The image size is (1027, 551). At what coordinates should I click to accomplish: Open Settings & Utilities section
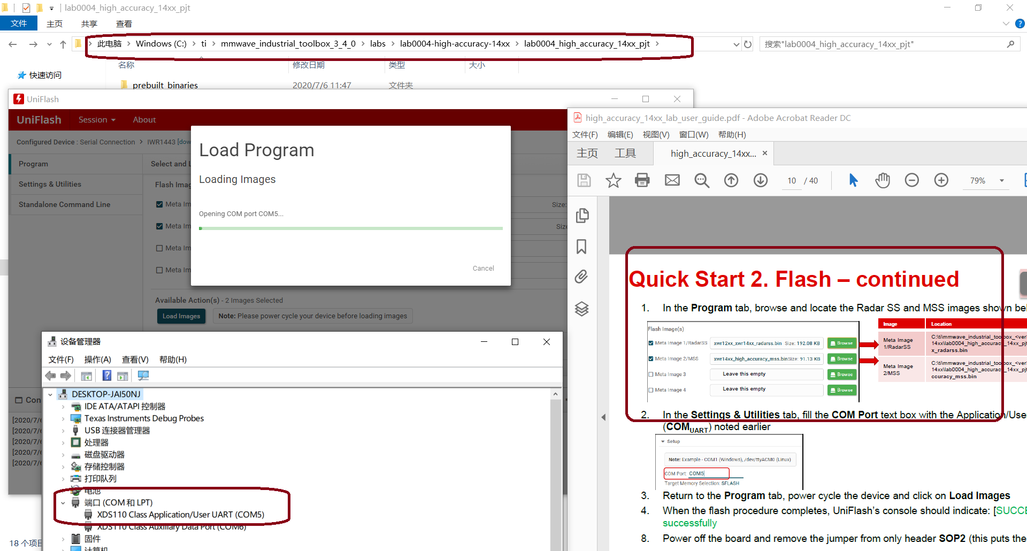tap(76, 184)
